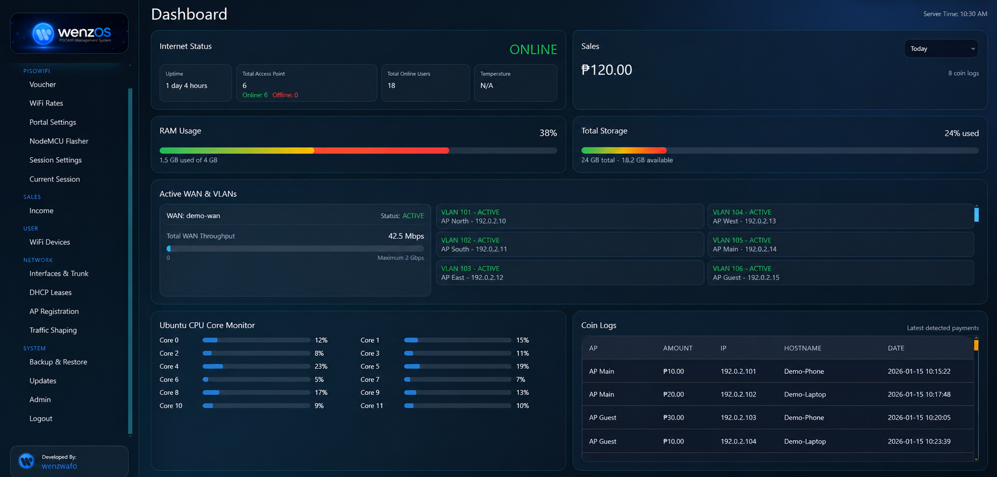Open the Updates page
Image resolution: width=997 pixels, height=477 pixels.
[x=43, y=381]
